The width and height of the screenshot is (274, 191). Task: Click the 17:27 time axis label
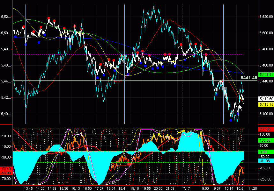click(x=99, y=188)
